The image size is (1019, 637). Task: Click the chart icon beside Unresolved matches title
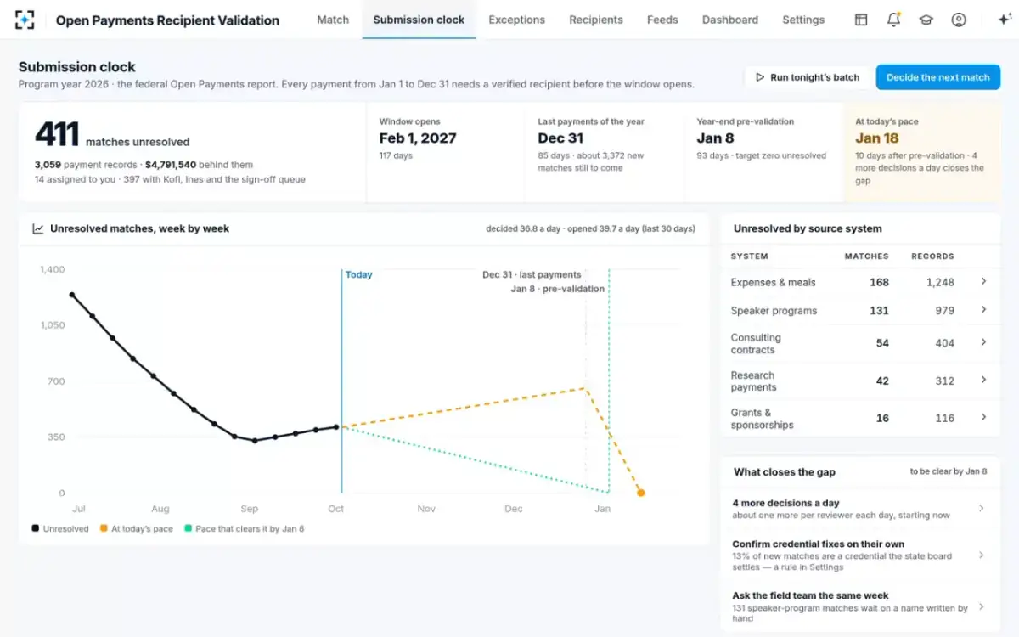(38, 228)
